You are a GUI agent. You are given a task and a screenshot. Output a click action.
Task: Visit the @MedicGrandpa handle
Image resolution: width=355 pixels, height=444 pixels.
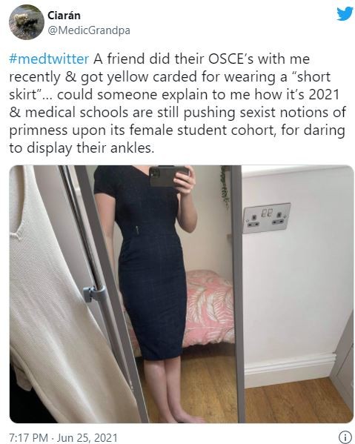(x=89, y=30)
